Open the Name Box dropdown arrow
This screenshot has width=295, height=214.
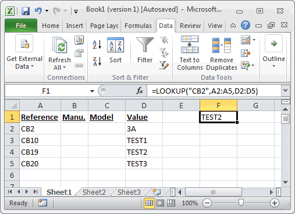coord(92,91)
